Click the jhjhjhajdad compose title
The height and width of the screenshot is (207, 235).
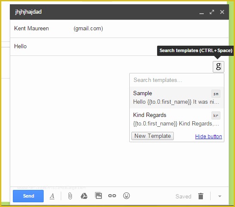coord(28,12)
